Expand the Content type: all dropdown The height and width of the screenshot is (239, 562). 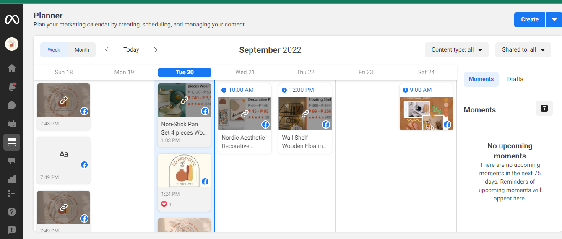coord(457,50)
